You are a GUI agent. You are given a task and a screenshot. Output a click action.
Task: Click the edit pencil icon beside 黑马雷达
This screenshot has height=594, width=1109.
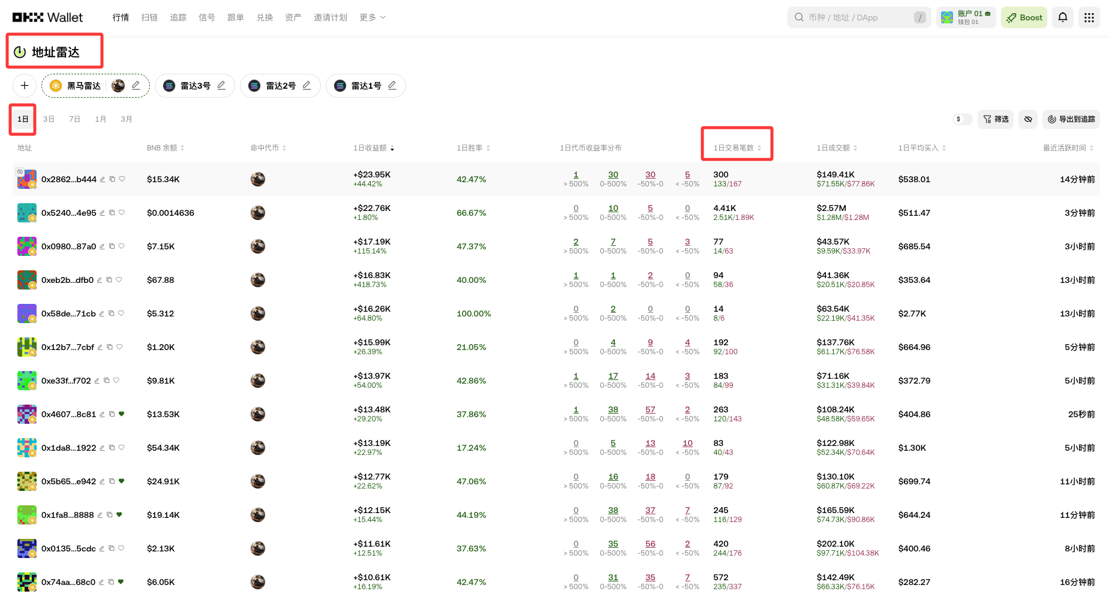tap(136, 85)
